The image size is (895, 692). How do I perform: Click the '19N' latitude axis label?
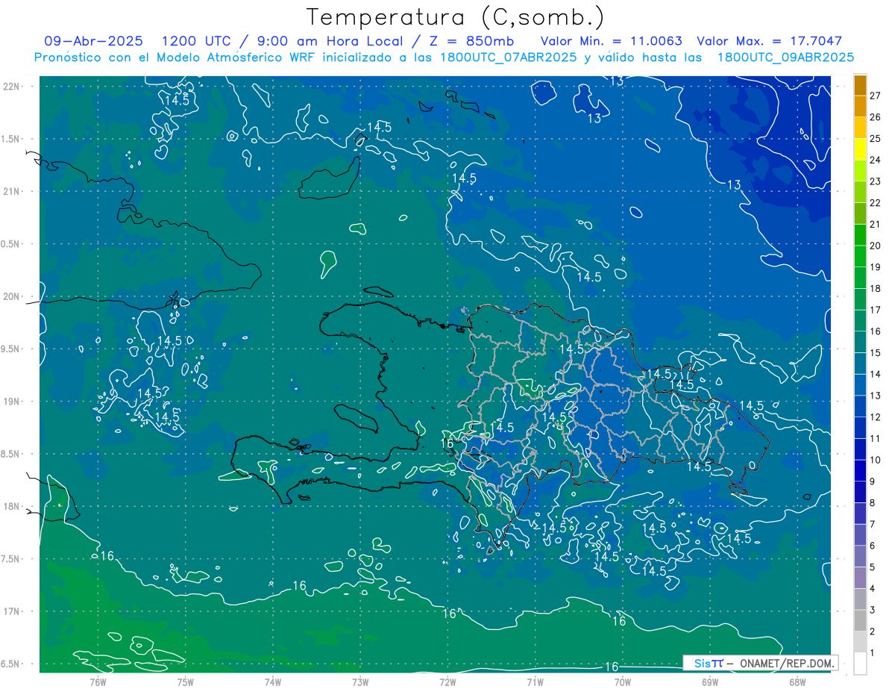click(10, 402)
